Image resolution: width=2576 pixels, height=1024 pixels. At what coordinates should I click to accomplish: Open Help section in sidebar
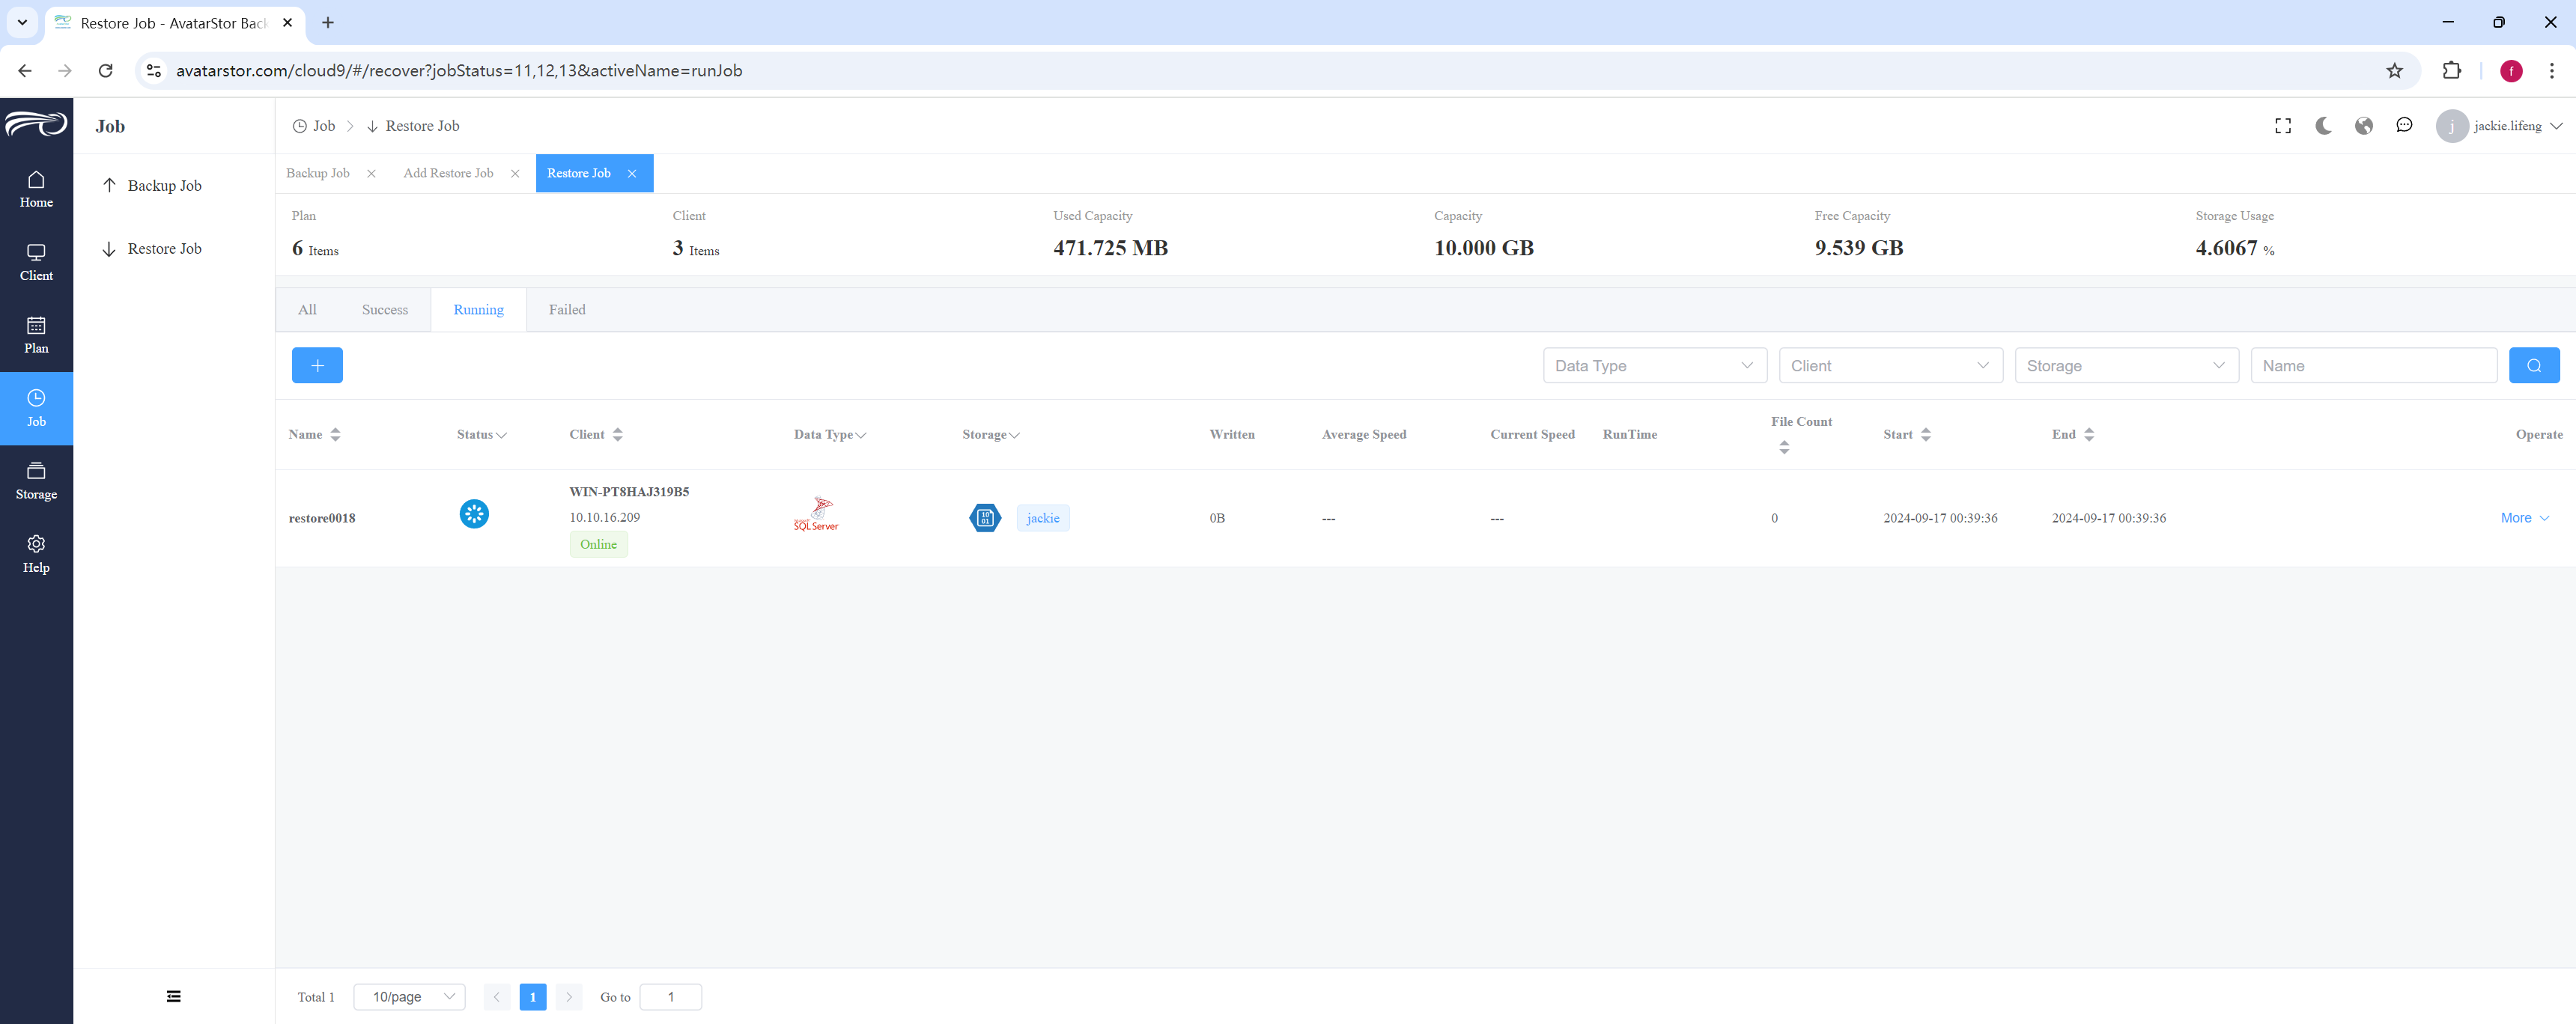click(36, 554)
